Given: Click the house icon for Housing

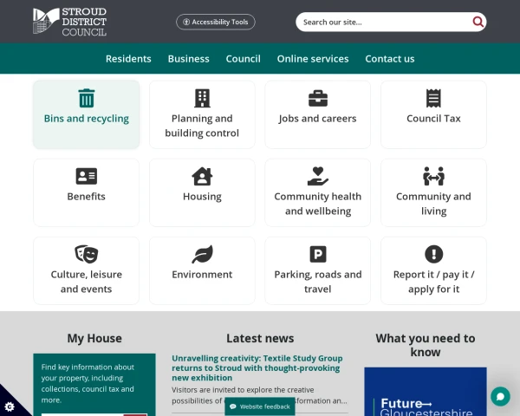Looking at the screenshot, I should tap(202, 176).
